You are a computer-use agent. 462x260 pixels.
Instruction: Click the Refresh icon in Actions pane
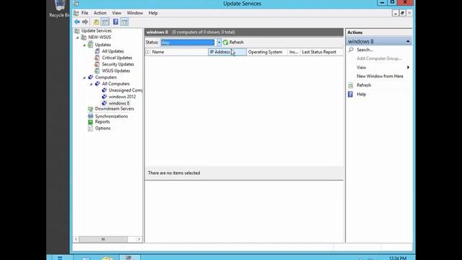point(351,85)
